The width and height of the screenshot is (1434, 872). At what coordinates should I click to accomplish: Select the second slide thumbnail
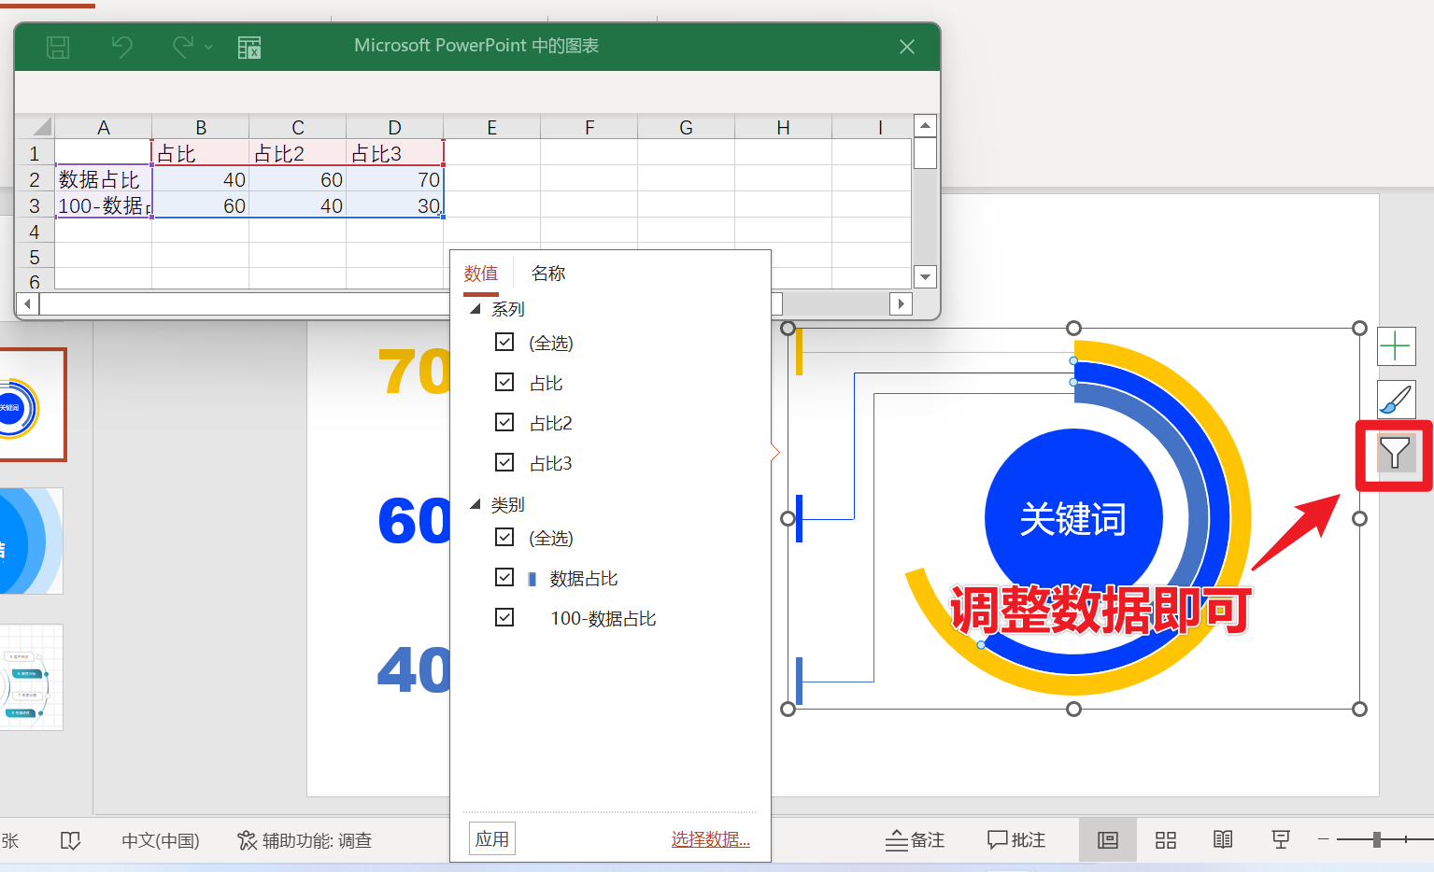pos(31,541)
